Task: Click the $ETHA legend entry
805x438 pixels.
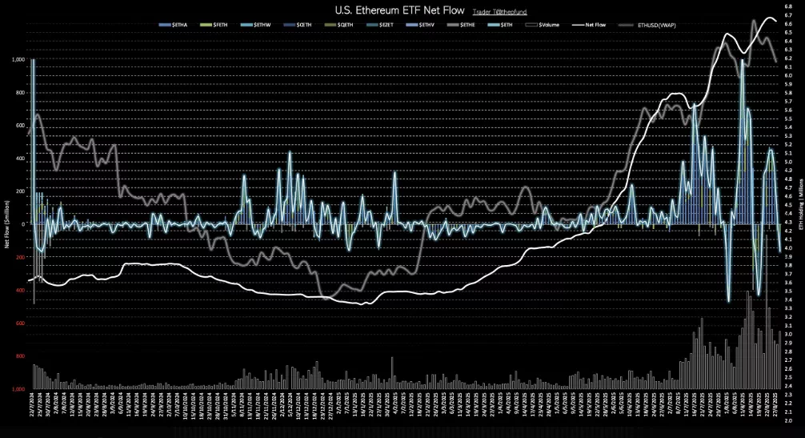Action: (174, 25)
